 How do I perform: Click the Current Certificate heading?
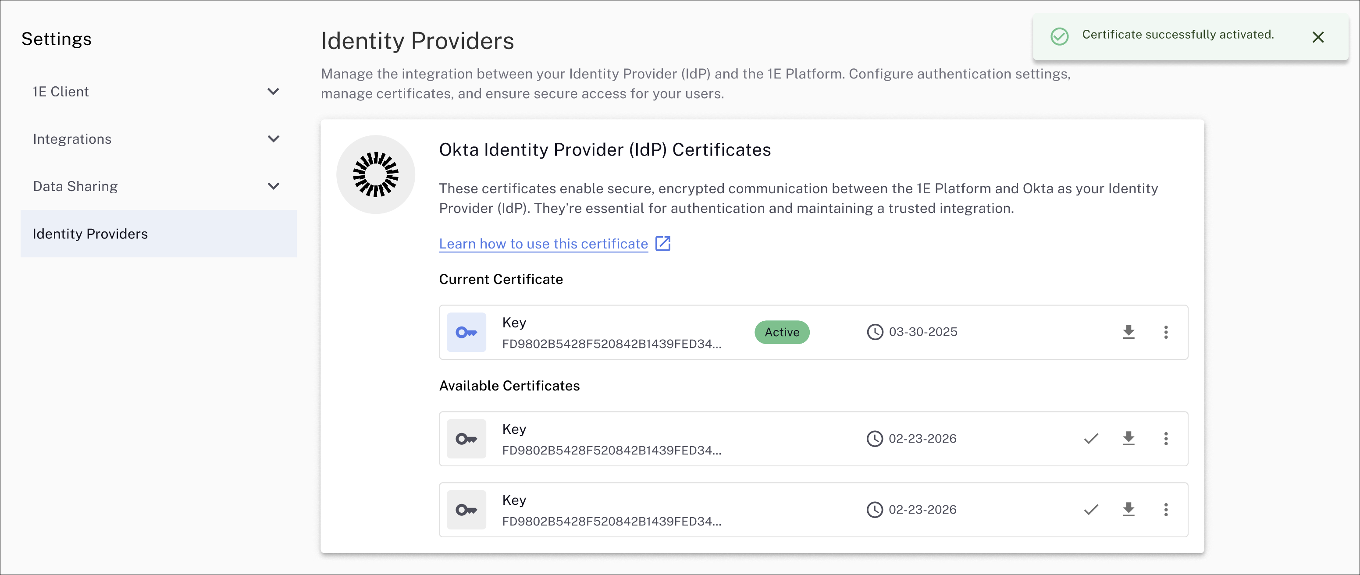501,279
